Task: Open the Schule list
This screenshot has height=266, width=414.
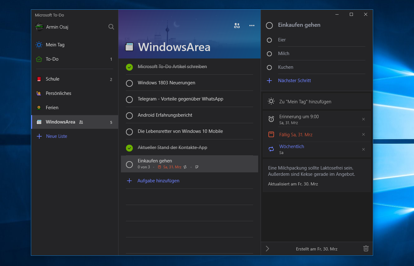Action: (x=75, y=79)
